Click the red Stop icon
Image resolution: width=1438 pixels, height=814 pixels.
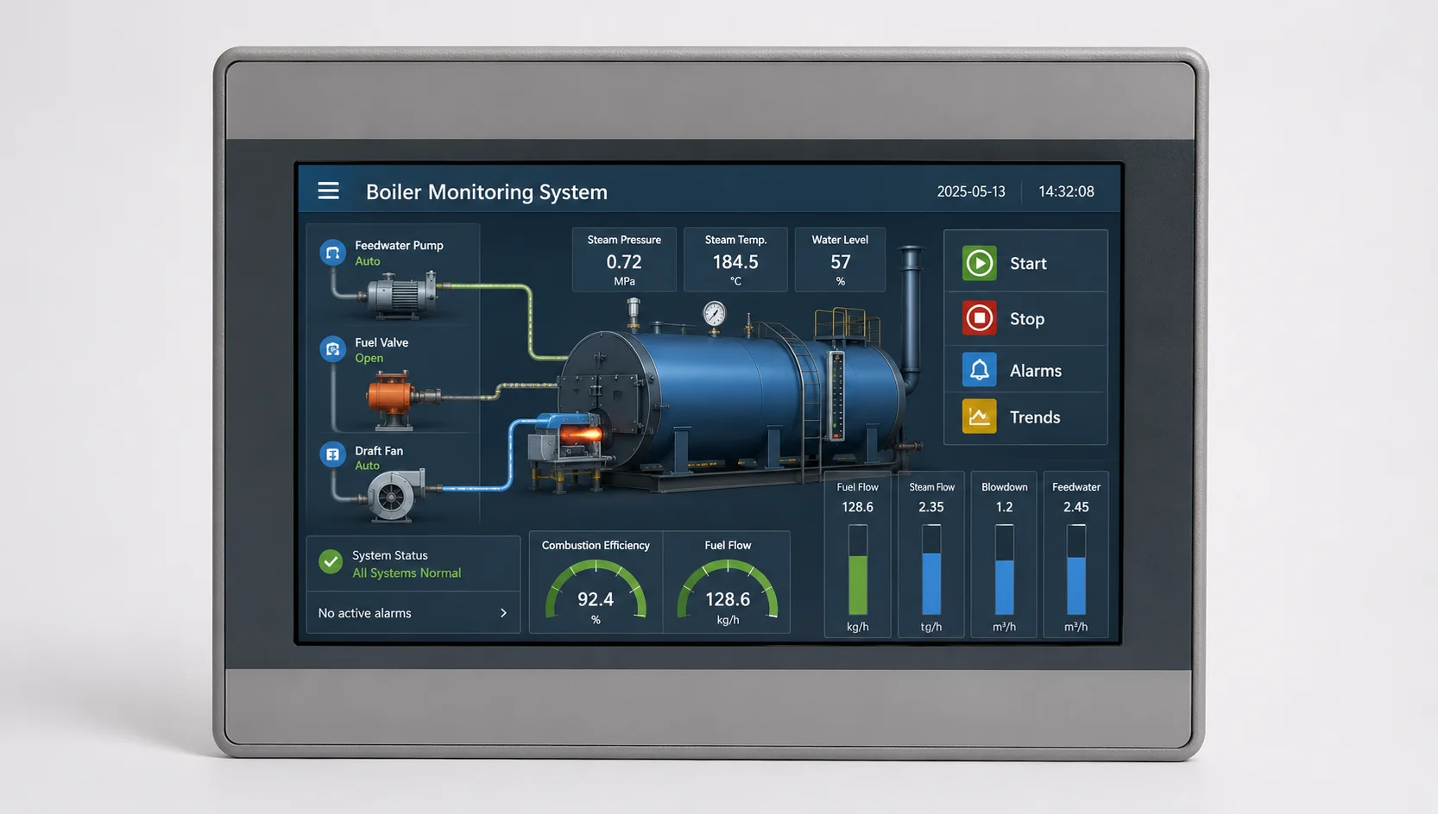(x=980, y=318)
